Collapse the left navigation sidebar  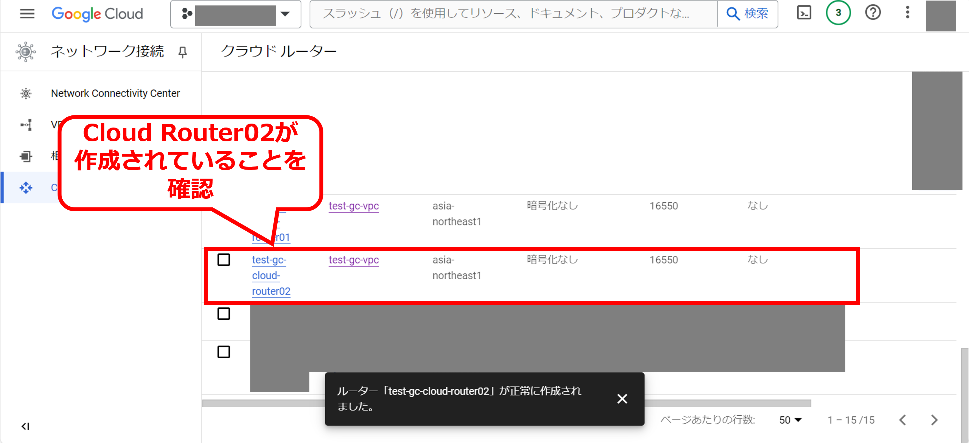pos(25,426)
